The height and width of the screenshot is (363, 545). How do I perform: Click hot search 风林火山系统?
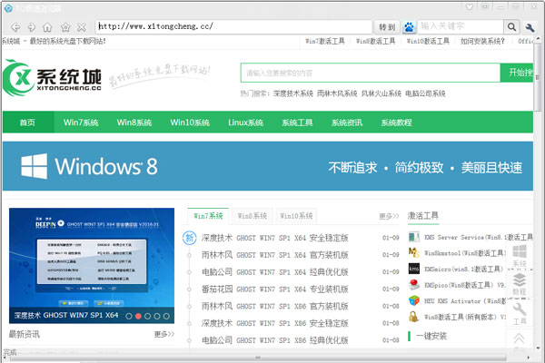tap(381, 93)
